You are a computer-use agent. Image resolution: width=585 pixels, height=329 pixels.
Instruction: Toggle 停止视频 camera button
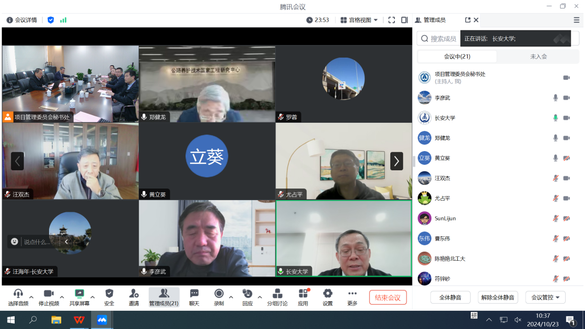(x=49, y=297)
